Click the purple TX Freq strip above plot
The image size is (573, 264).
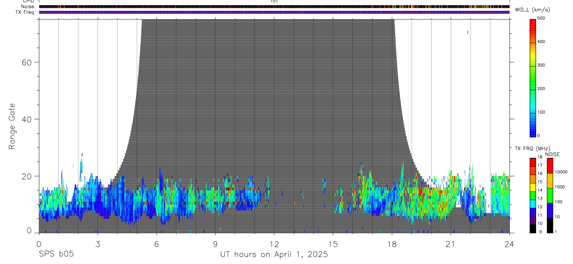point(274,12)
